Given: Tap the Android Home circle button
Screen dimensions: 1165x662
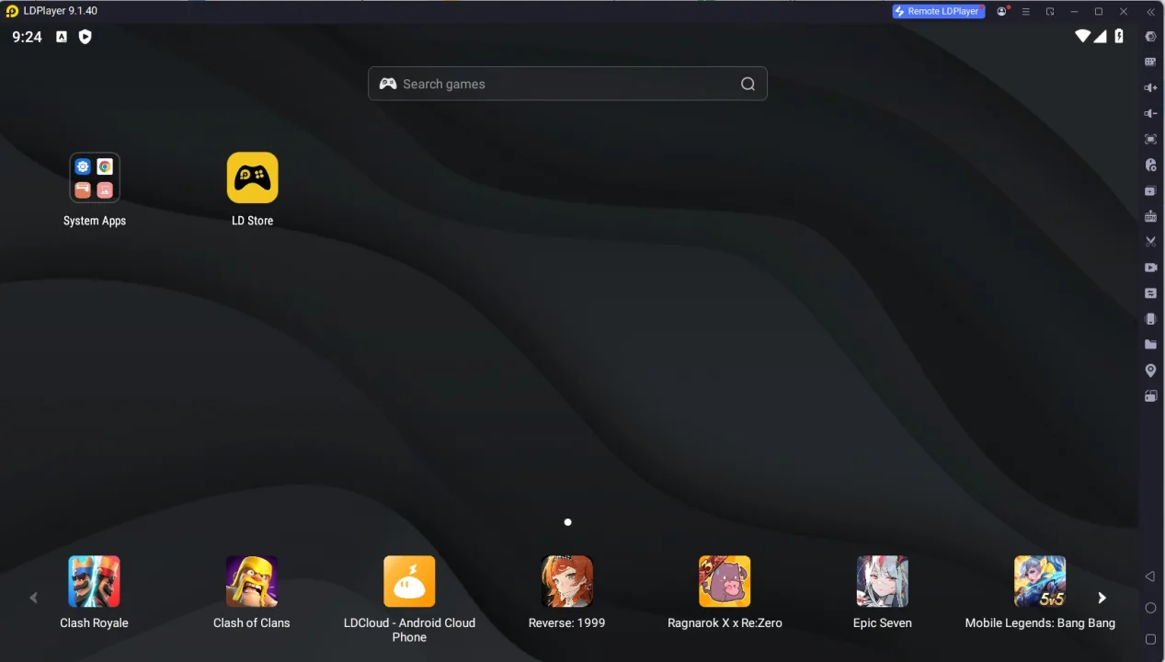Looking at the screenshot, I should point(1150,608).
